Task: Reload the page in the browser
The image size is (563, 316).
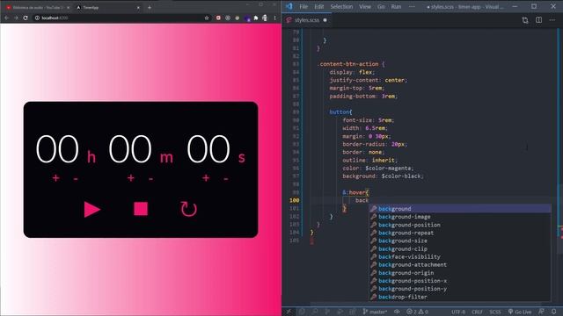Action: pos(26,18)
